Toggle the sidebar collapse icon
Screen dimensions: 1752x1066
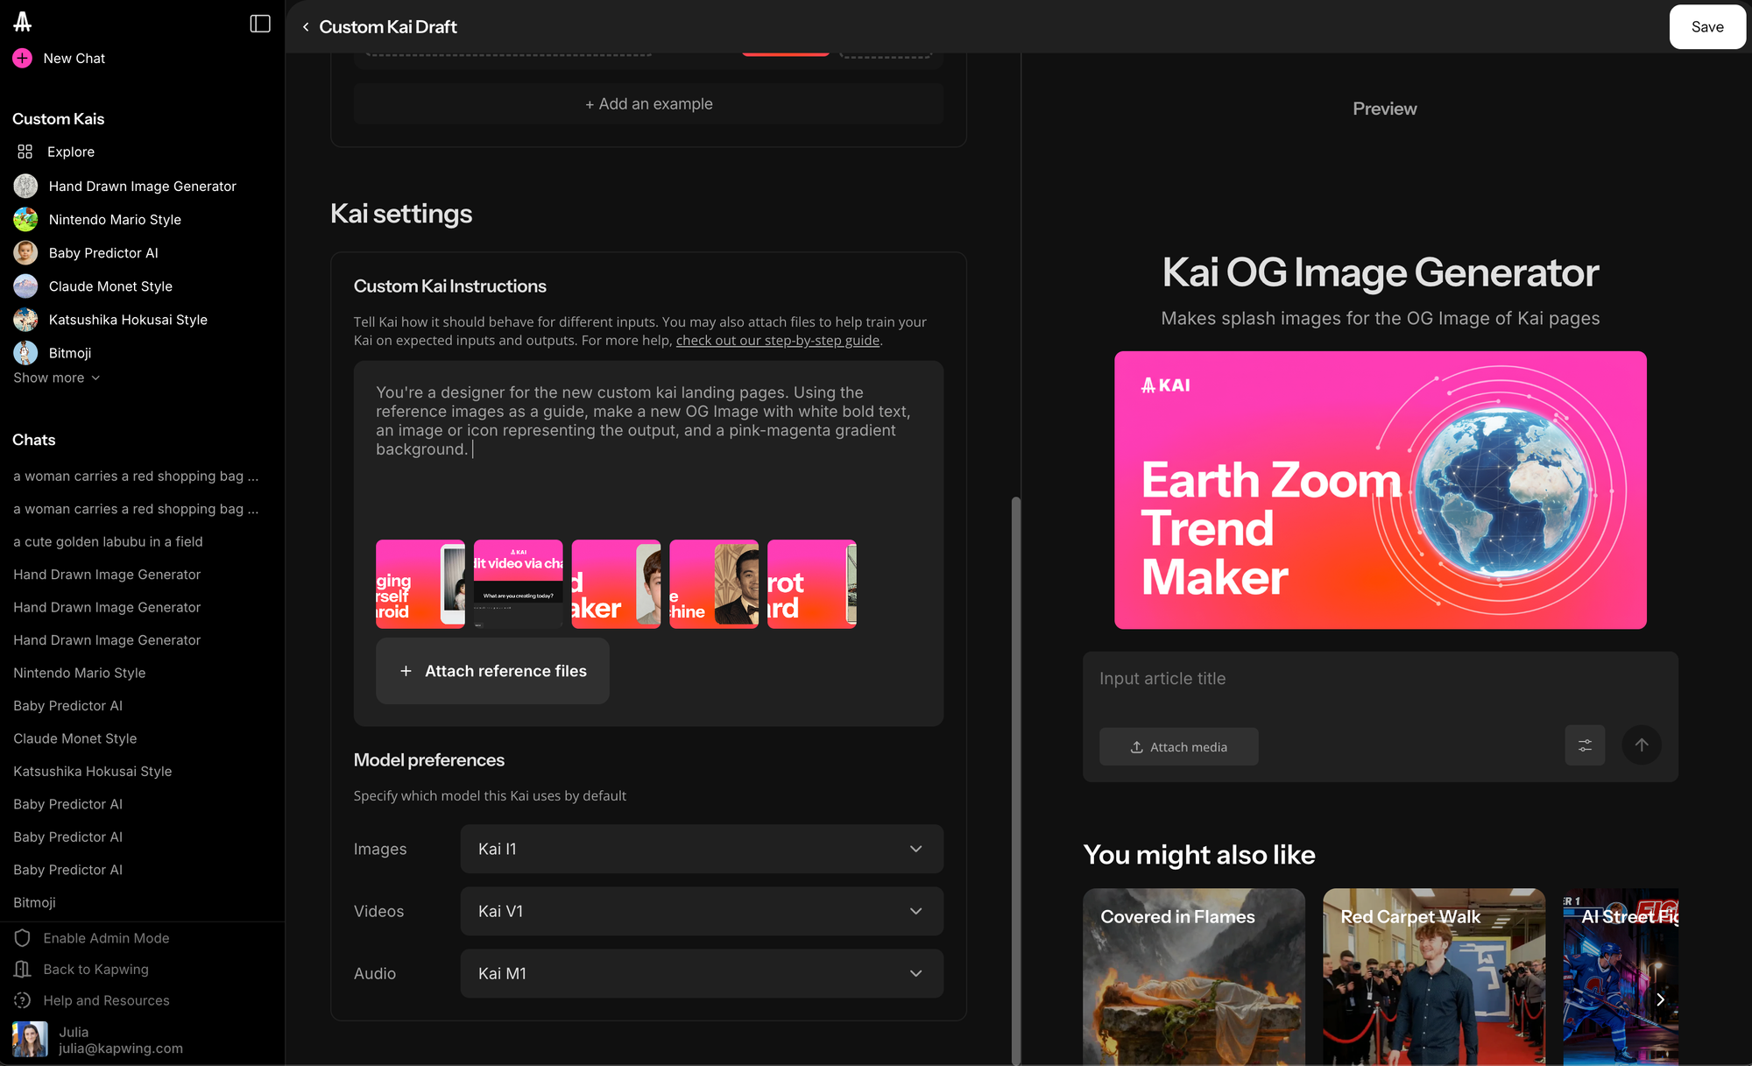point(260,24)
